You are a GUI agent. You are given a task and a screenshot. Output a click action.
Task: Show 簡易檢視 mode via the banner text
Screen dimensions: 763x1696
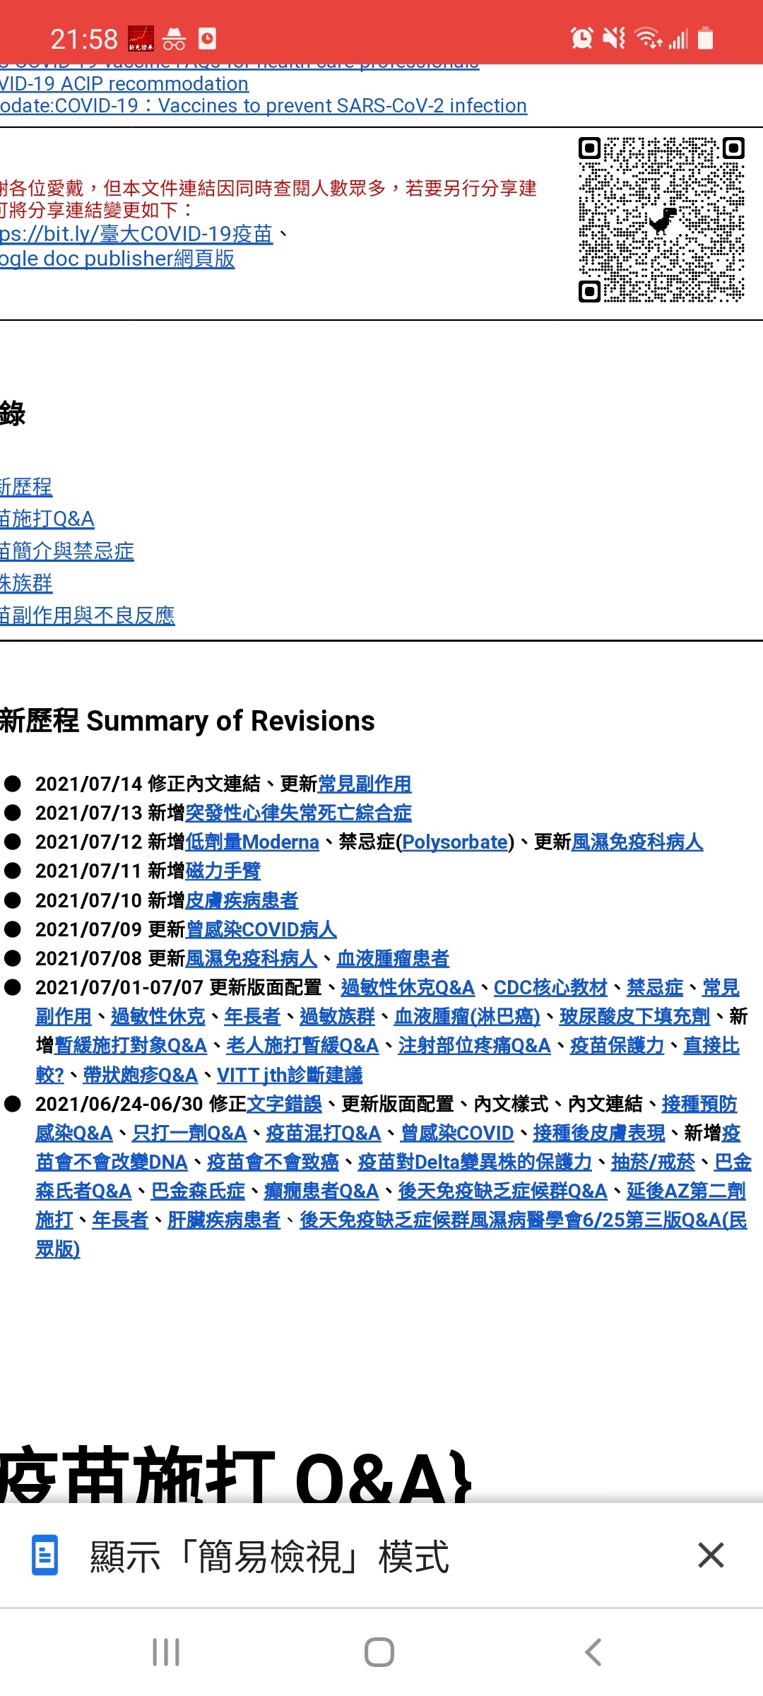[269, 1556]
